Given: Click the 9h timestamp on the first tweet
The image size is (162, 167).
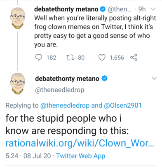Looking at the screenshot, I should (x=142, y=9).
